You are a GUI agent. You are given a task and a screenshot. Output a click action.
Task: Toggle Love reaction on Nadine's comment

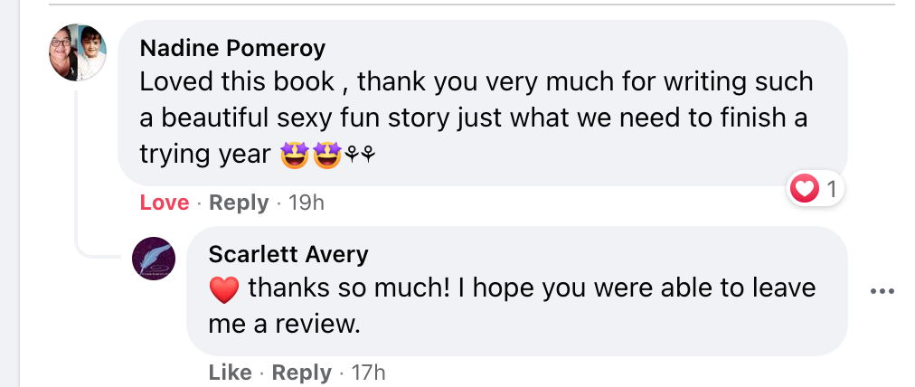point(165,203)
